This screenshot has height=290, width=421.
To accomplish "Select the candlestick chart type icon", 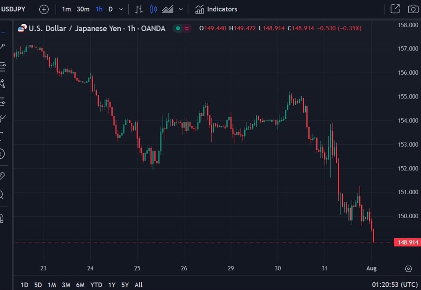I will click(x=153, y=9).
